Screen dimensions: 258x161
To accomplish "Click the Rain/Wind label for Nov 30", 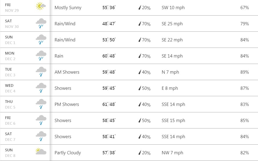I will [65, 24].
